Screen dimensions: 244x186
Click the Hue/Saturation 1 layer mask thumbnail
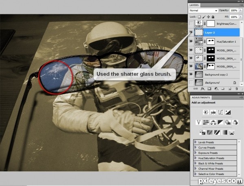click(x=211, y=41)
